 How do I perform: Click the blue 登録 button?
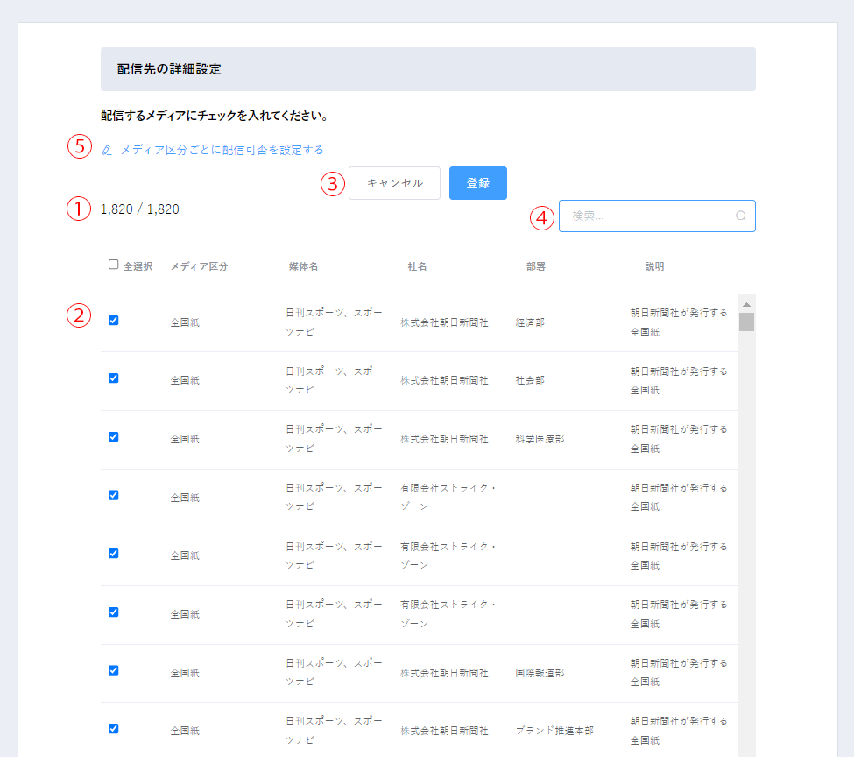pos(478,183)
